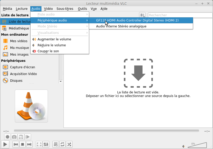
Task: Toggle fullscreen video mode
Action: click(39, 144)
